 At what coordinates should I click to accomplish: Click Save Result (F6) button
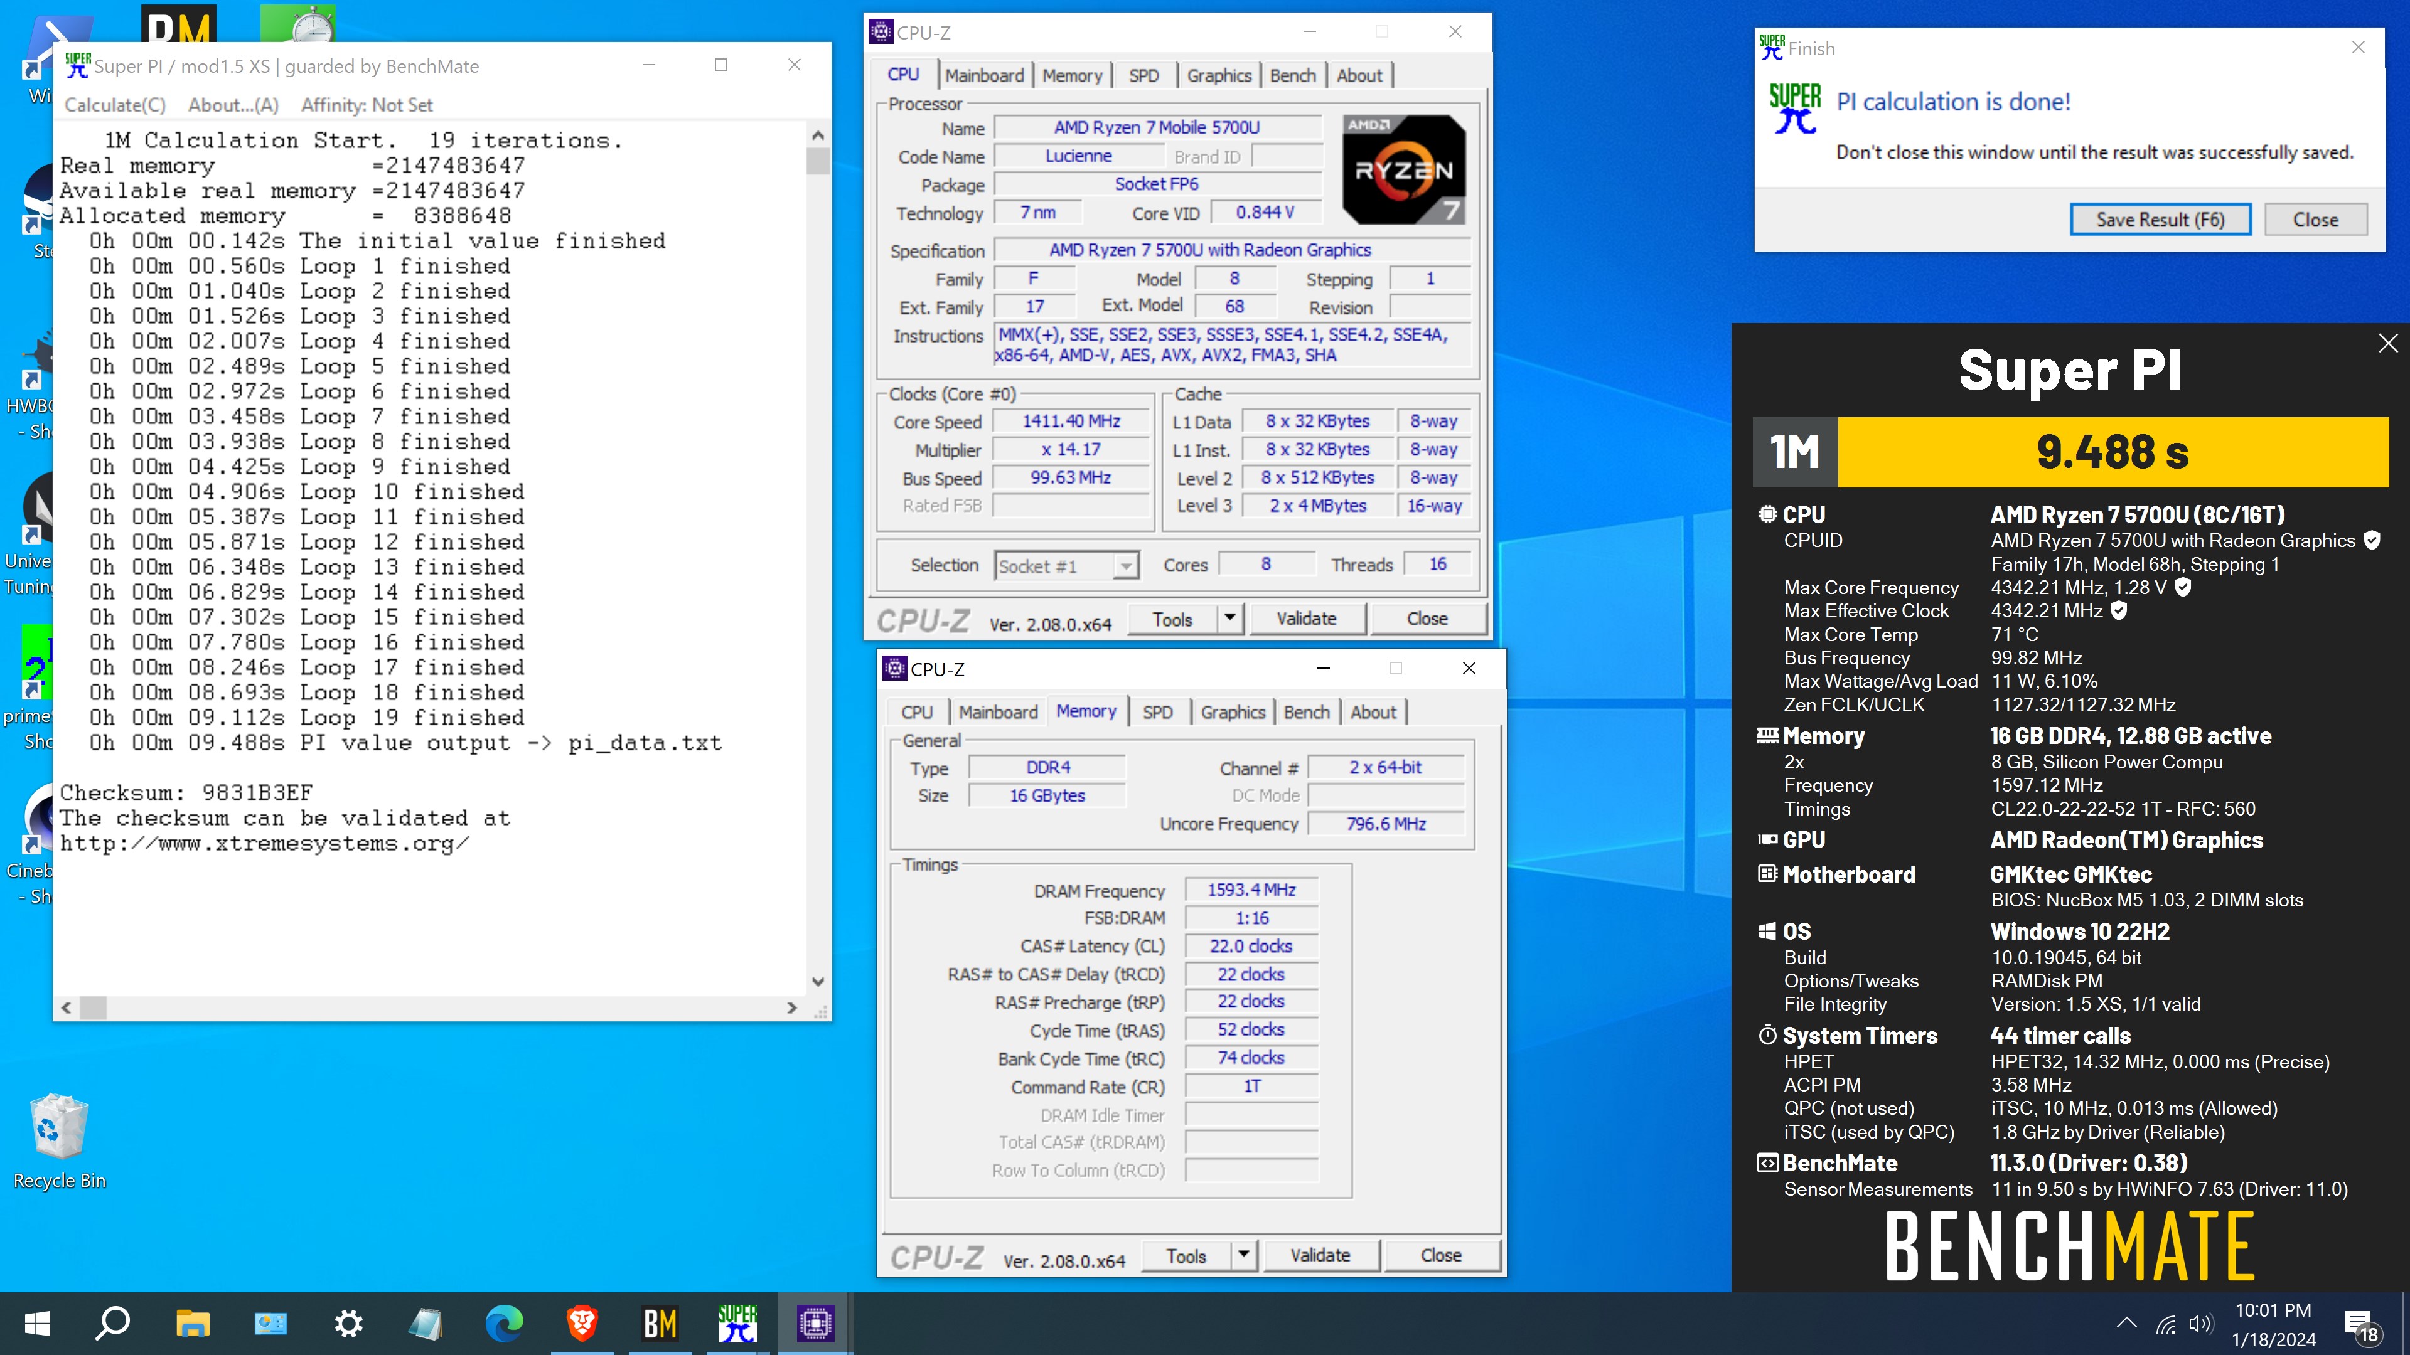click(x=2160, y=220)
